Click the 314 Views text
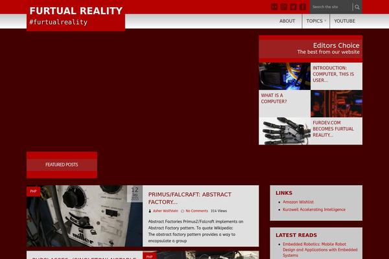The image size is (389, 259). click(219, 211)
